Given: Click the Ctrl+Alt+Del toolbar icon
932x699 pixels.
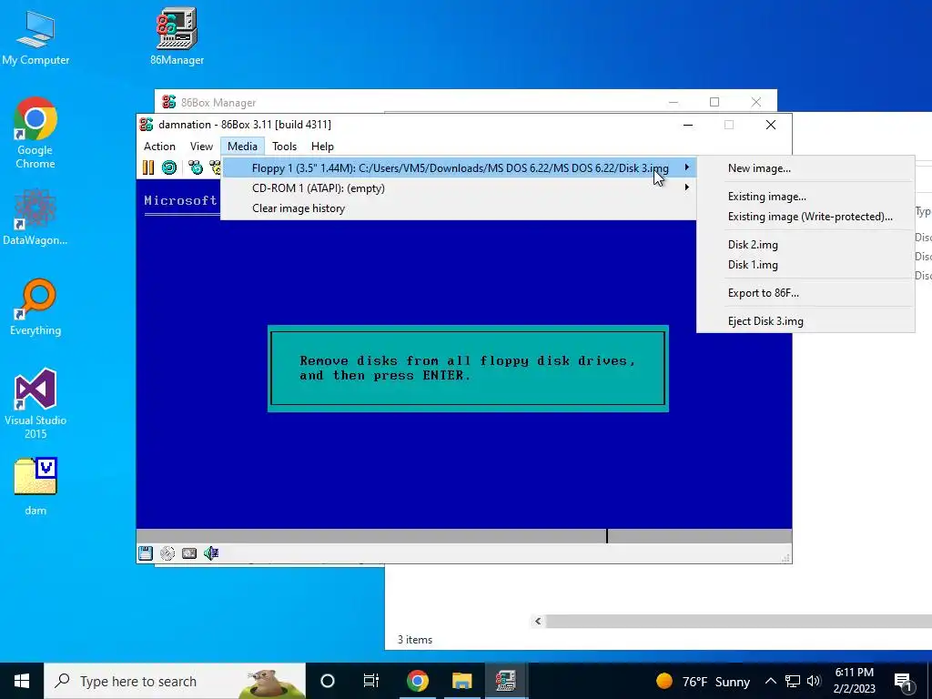Looking at the screenshot, I should coord(196,167).
